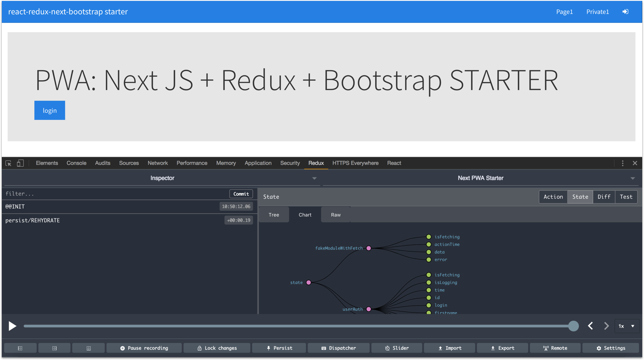
Task: Open the Application DevTools tab
Action: tap(258, 163)
